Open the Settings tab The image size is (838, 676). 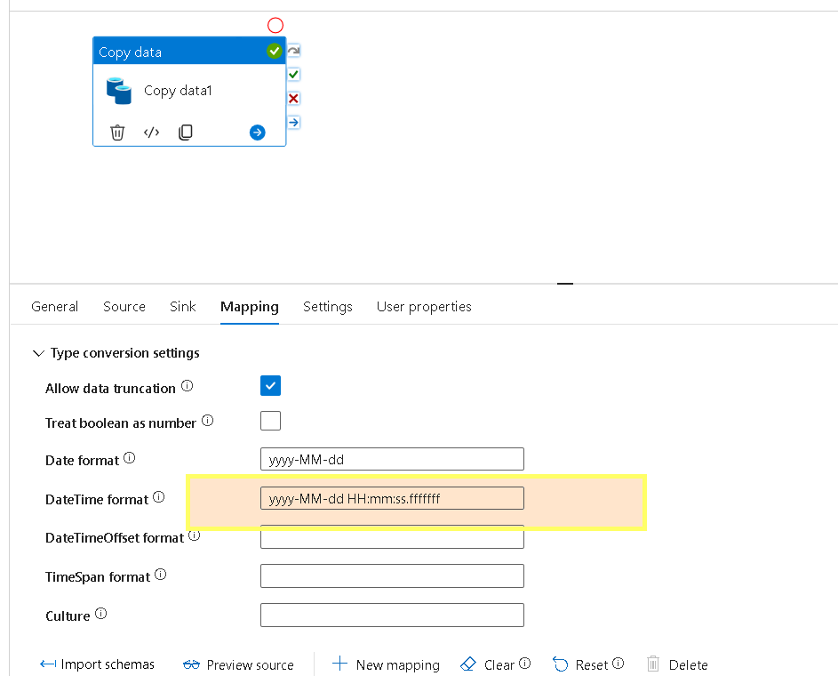click(x=328, y=307)
